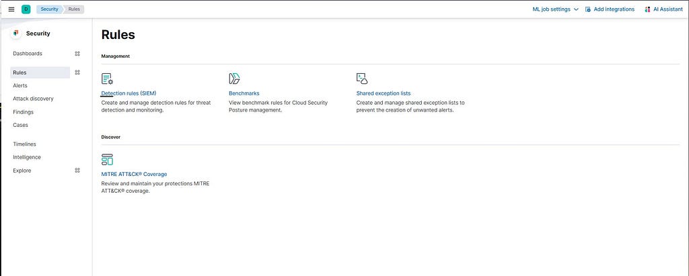The width and height of the screenshot is (689, 276).
Task: Open Explore in sidebar
Action: 22,171
